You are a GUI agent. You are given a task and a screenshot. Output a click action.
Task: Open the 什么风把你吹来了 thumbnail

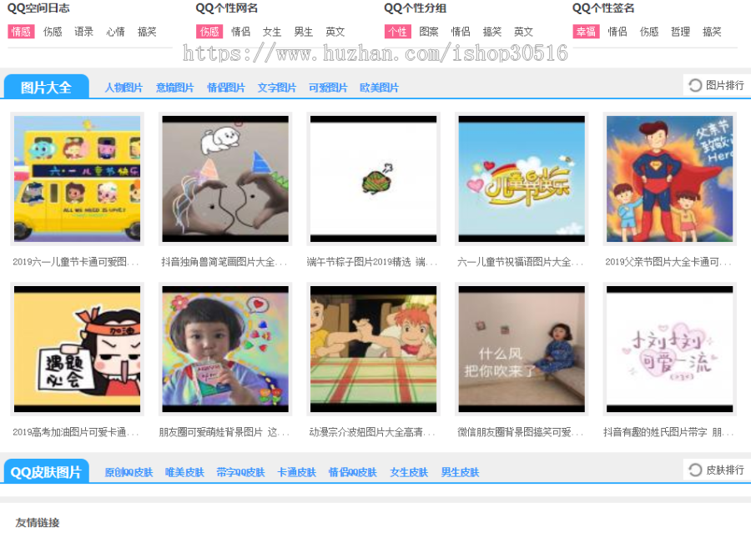[522, 349]
